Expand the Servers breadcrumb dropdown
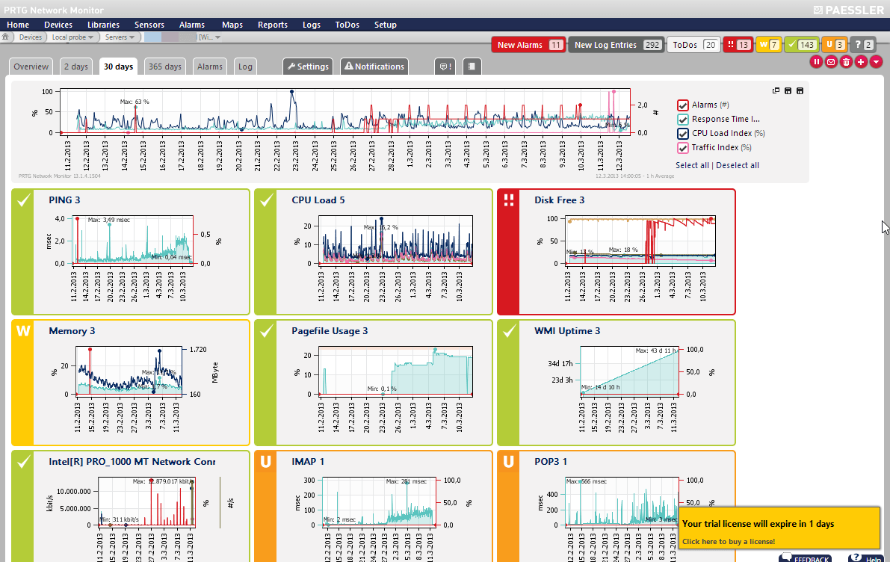 (132, 37)
